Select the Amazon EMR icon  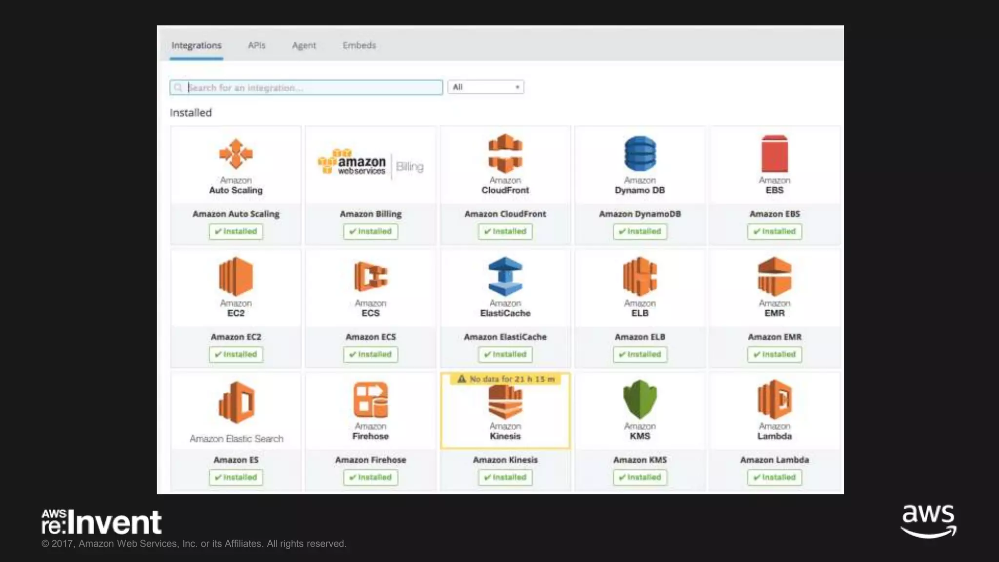(x=775, y=277)
